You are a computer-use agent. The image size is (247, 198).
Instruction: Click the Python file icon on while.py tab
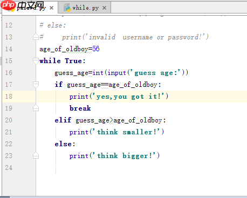tap(67, 8)
